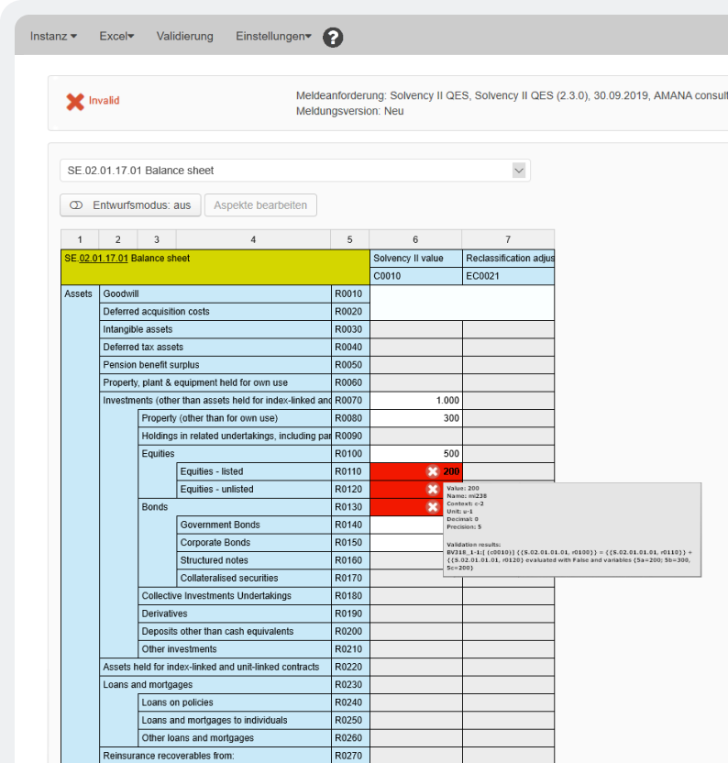Select Property R0080 cell with value 300
728x763 pixels.
(x=415, y=418)
